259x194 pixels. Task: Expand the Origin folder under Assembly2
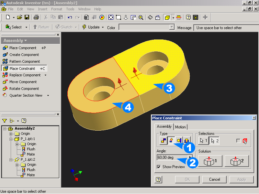pos(11,134)
